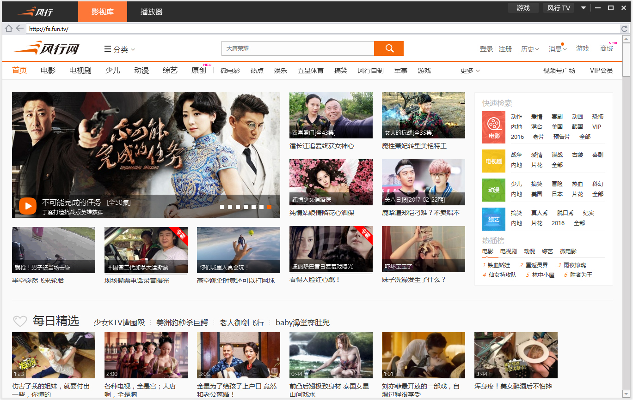Viewport: 633px width, 400px height.
Task: Open 铁血娇娃 in the hot ranking list
Action: click(499, 265)
